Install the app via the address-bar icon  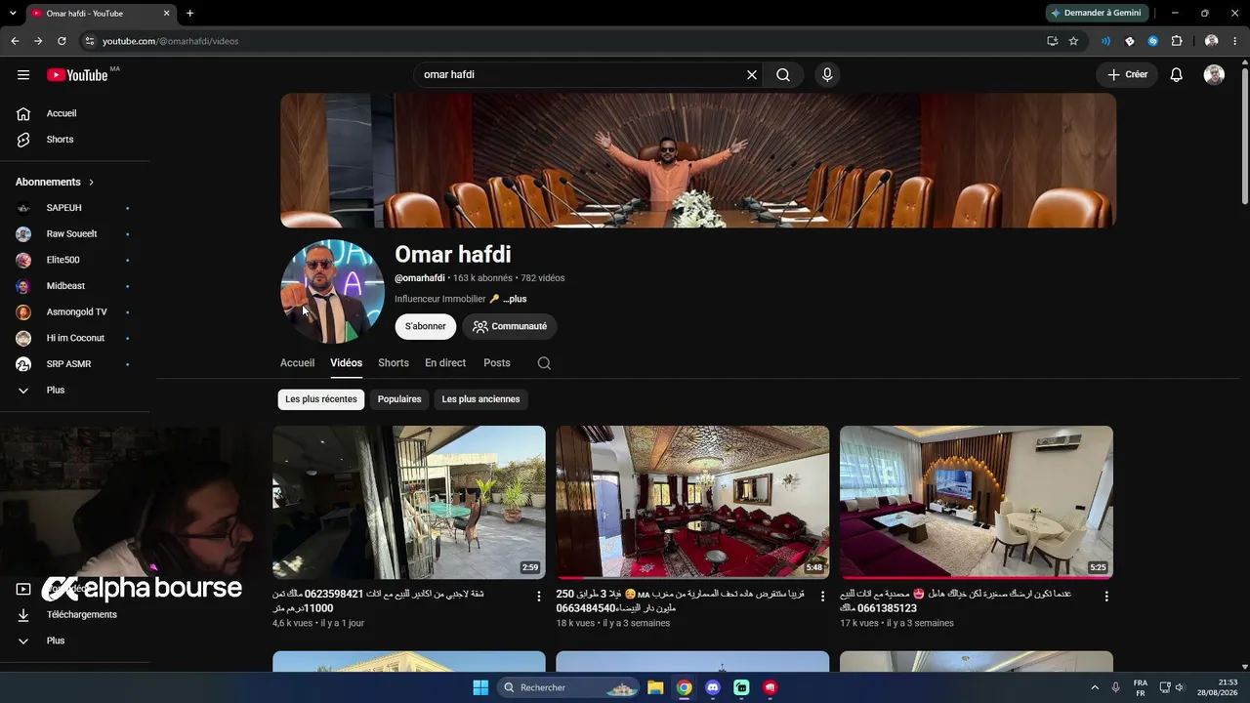click(x=1052, y=41)
